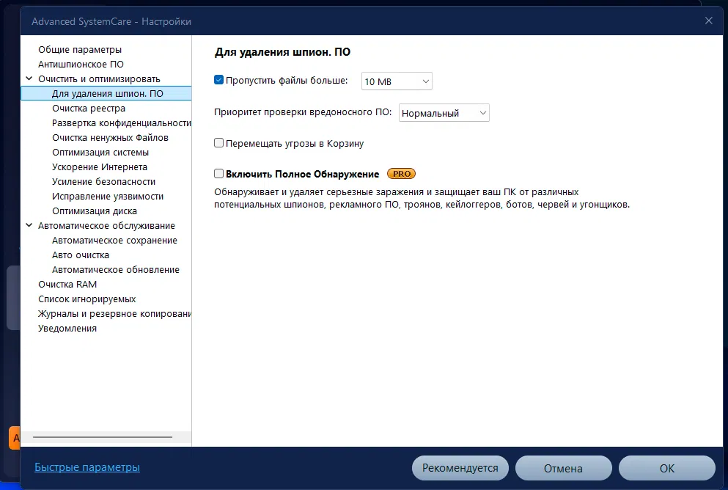The width and height of the screenshot is (728, 490).
Task: Select 'Антишпионское ПО' in sidebar
Action: (x=81, y=64)
